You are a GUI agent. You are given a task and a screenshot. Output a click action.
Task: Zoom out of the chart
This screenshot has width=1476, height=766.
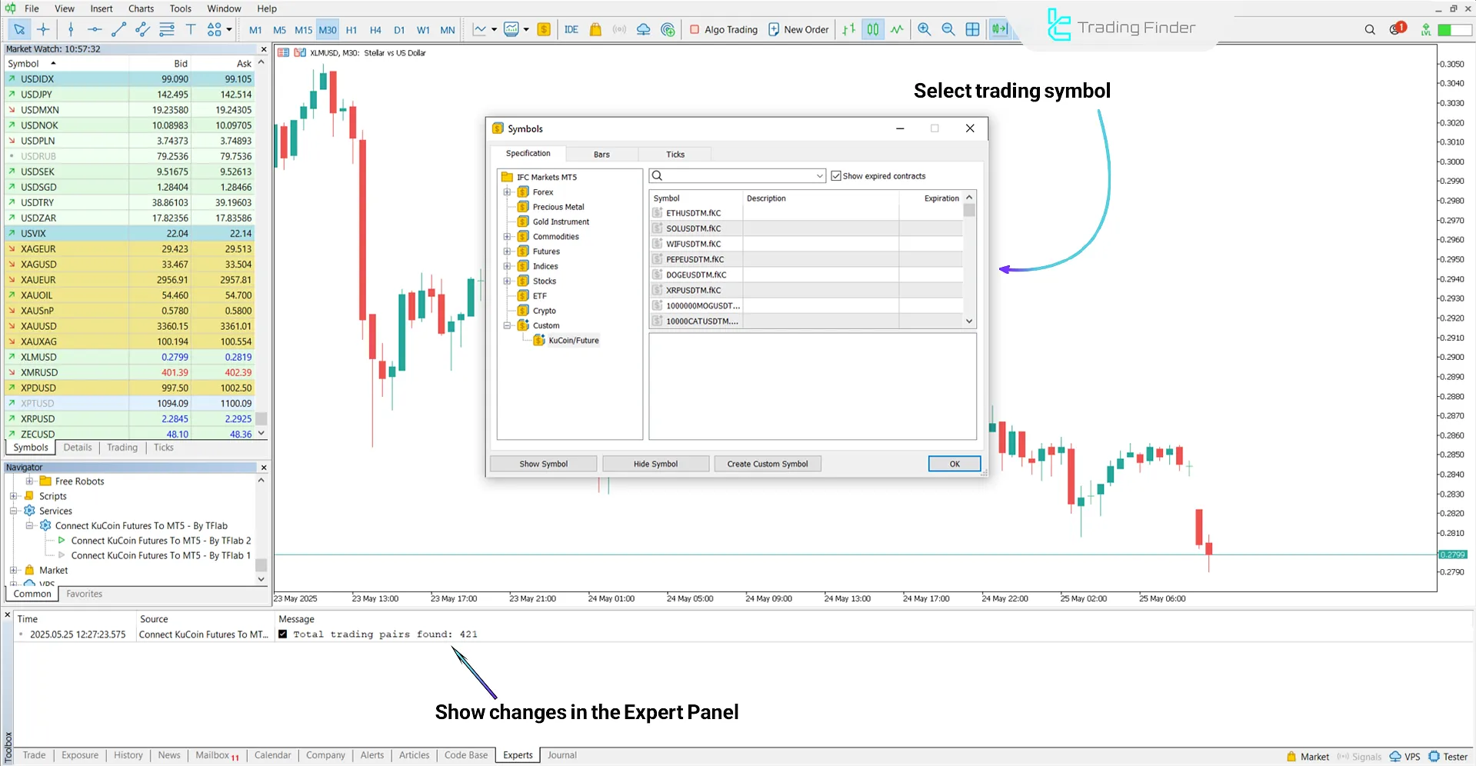click(948, 29)
